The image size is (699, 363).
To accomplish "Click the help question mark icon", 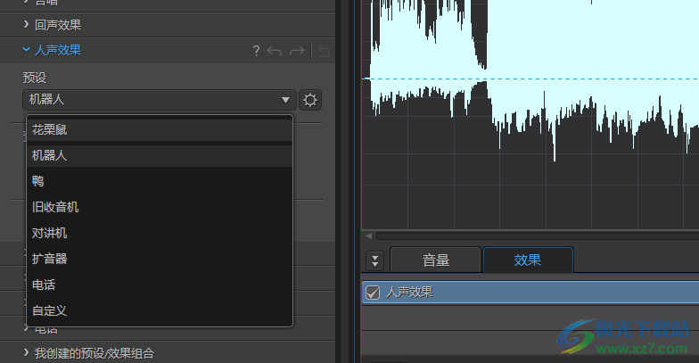I will coord(256,51).
